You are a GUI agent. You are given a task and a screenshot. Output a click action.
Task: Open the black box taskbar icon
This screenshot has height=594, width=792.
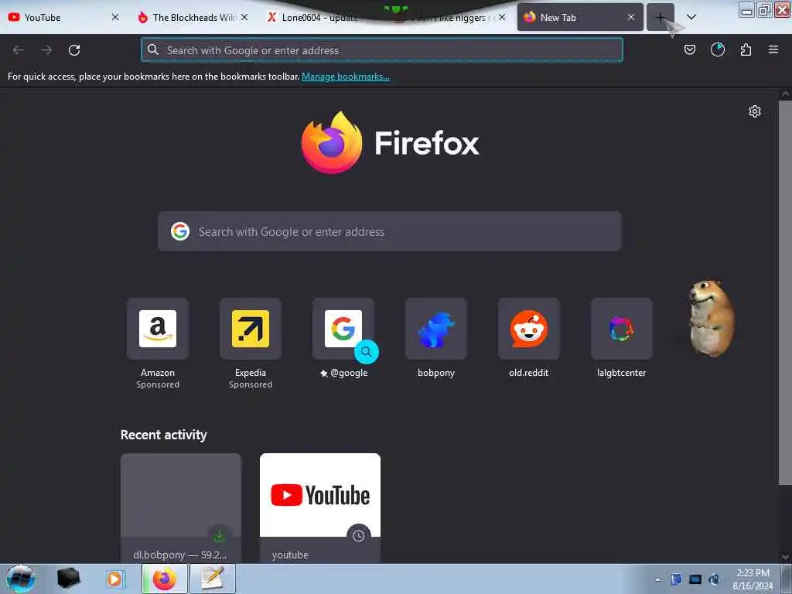68,579
